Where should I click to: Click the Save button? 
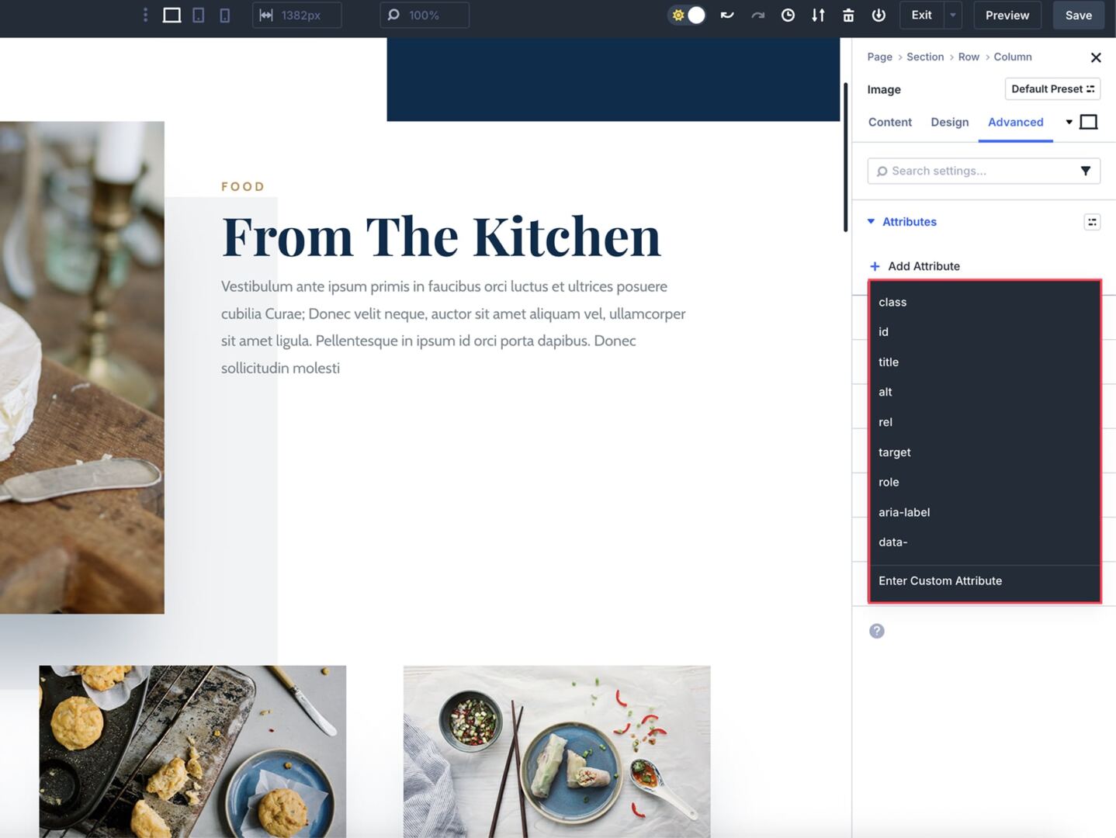pyautogui.click(x=1078, y=16)
